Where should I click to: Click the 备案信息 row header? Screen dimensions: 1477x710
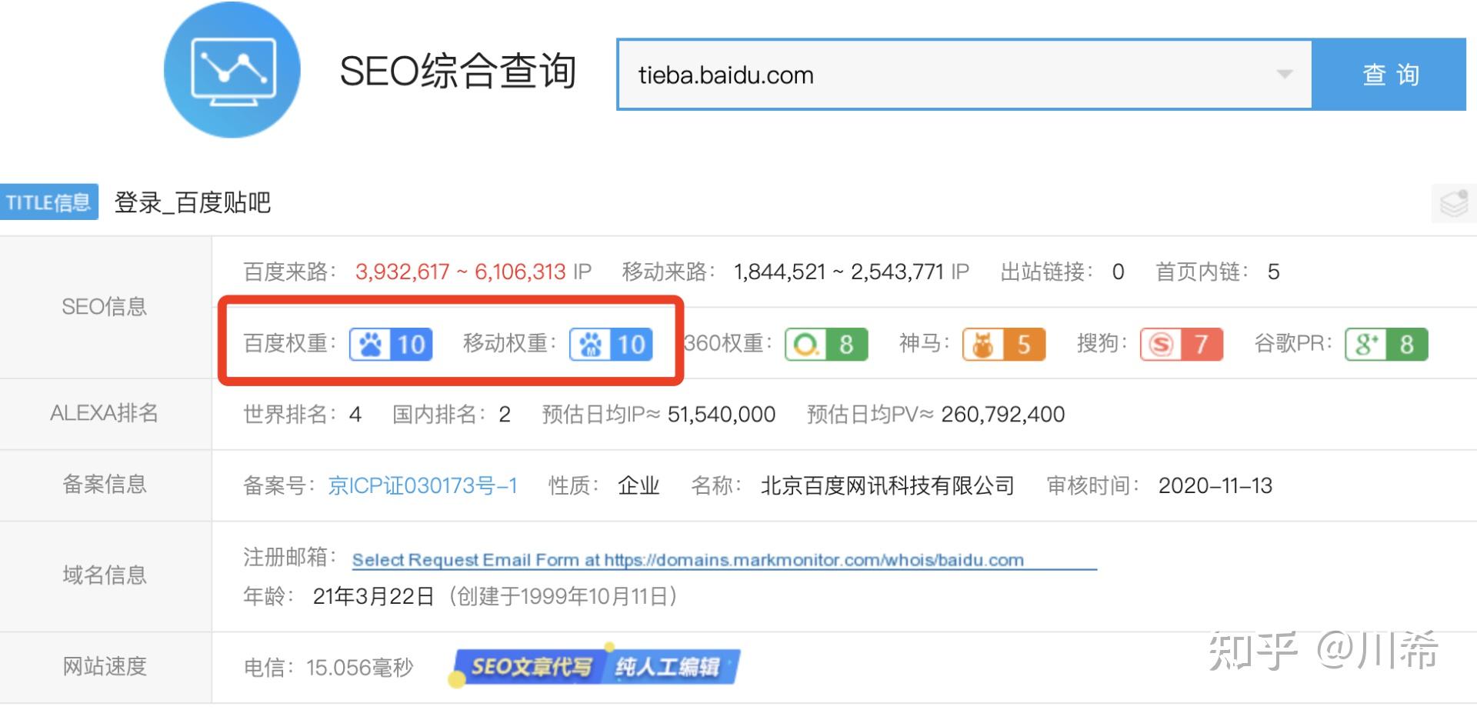tap(105, 485)
